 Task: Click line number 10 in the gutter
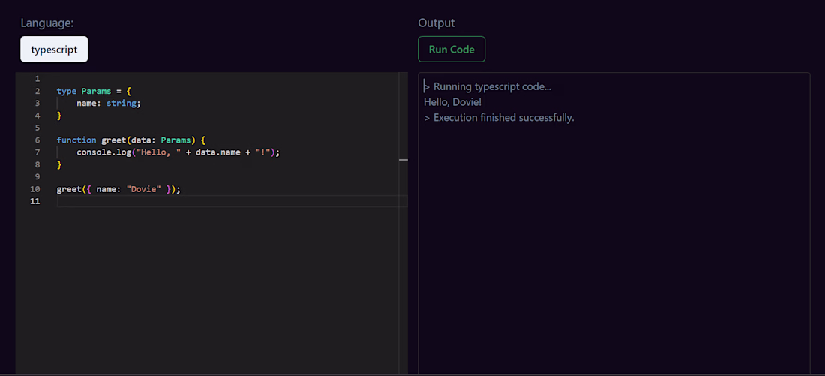[x=35, y=189]
